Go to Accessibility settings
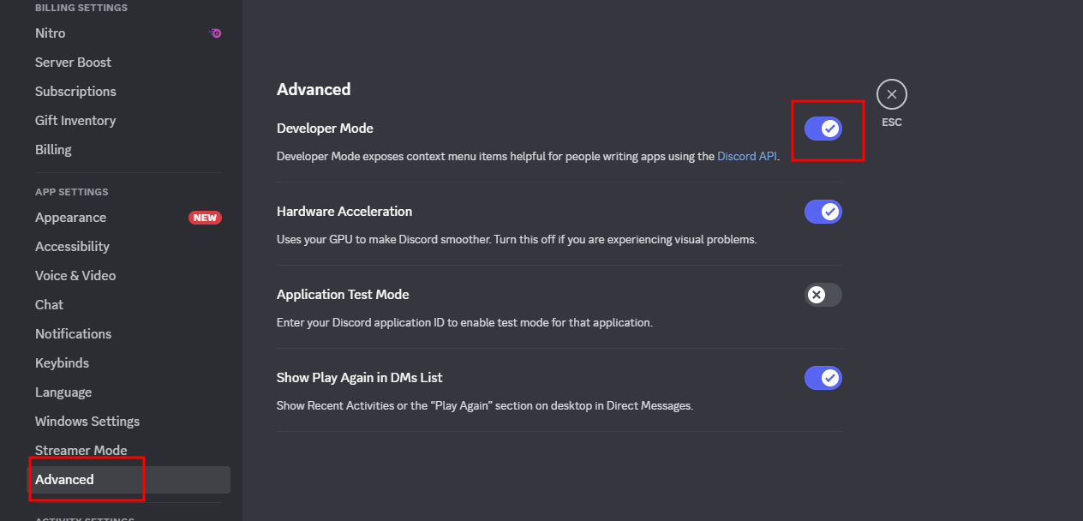1083x521 pixels. point(129,247)
